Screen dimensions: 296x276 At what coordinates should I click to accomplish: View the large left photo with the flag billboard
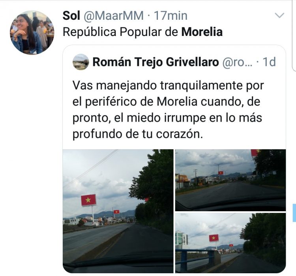118,211
